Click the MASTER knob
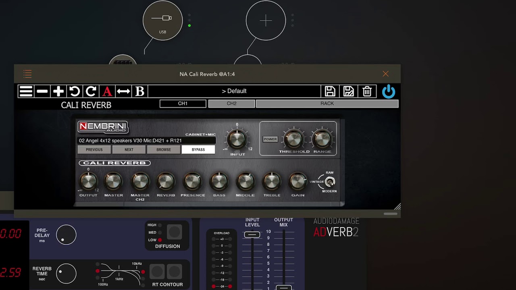516x290 pixels. [x=113, y=182]
